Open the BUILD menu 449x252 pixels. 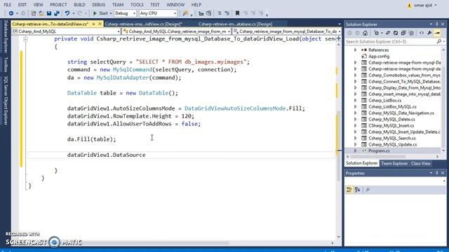(79, 5)
